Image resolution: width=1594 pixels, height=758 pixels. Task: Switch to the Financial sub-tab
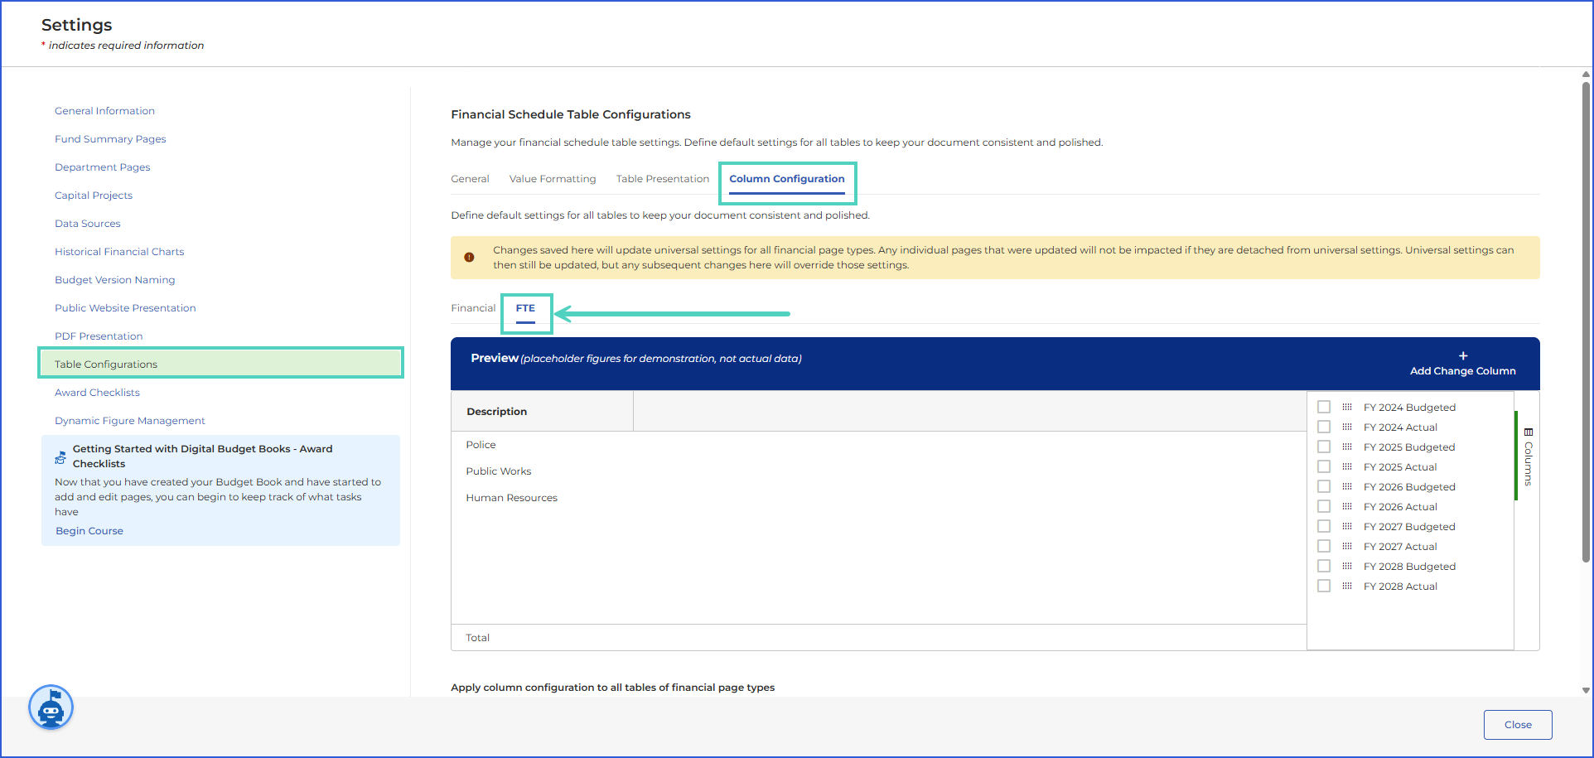point(473,308)
